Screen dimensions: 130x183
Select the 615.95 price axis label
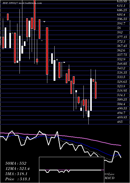(x=122, y=1)
